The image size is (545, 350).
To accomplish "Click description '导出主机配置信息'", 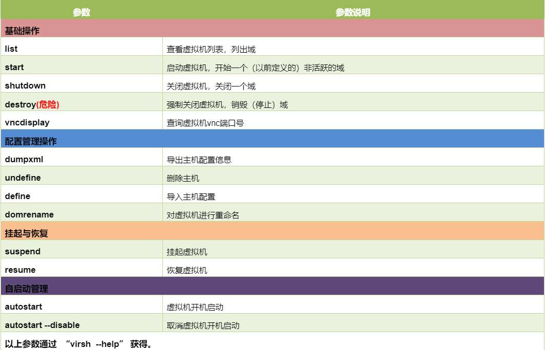I will pos(199,160).
